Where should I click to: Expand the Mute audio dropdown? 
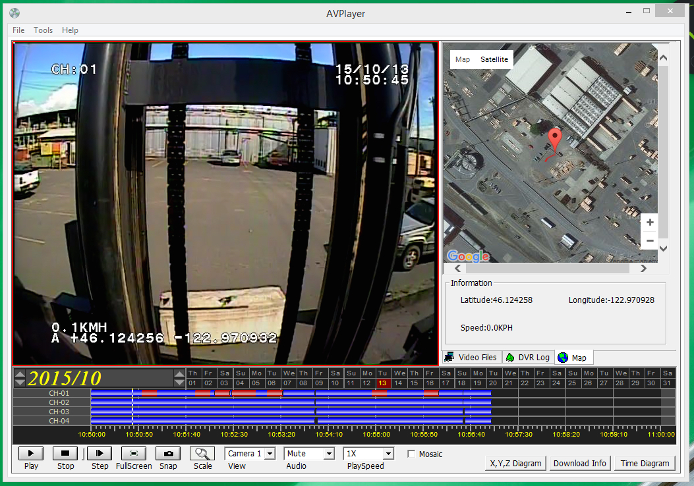point(328,454)
